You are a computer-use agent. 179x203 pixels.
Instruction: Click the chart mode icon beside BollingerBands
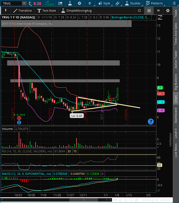[x=160, y=17]
